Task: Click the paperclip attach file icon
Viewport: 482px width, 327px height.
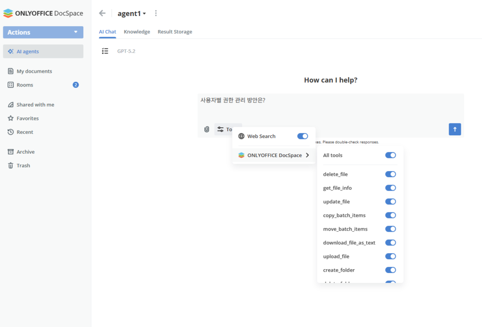Action: click(207, 130)
